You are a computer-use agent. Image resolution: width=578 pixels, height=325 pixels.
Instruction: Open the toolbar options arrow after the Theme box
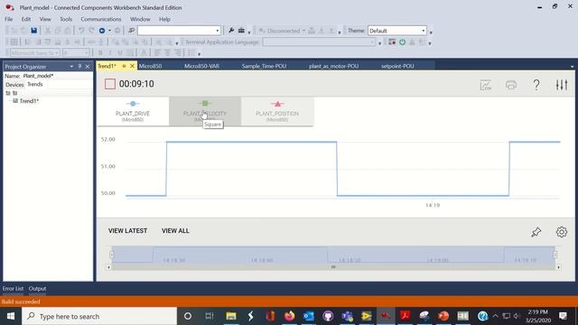(x=431, y=32)
